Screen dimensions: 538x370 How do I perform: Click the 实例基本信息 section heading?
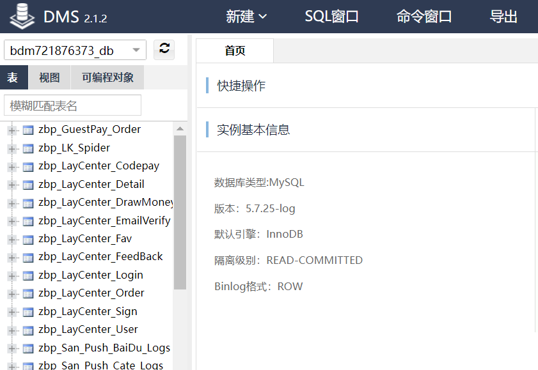click(x=253, y=130)
